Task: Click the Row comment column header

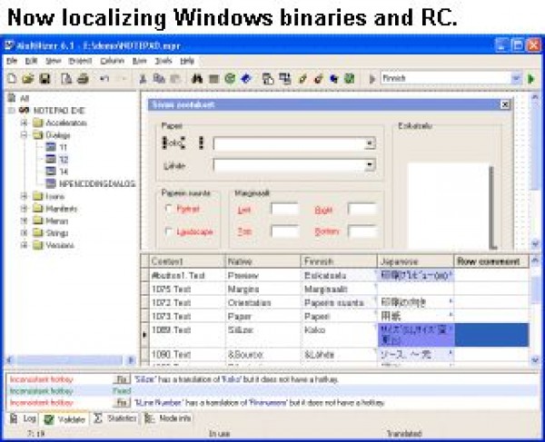Action: 491,261
